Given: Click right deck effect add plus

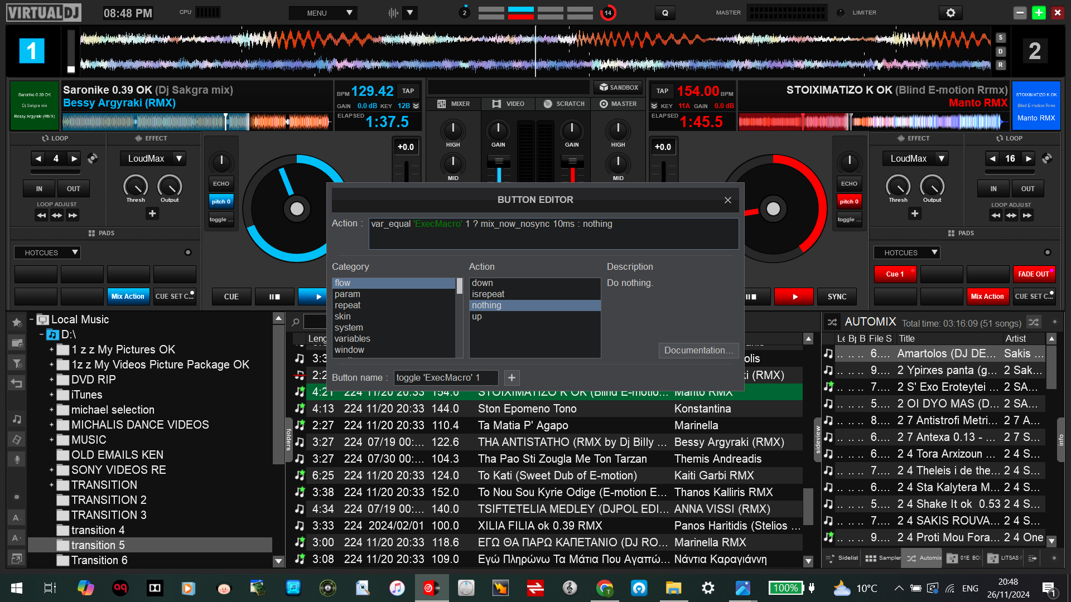Looking at the screenshot, I should click(x=915, y=213).
